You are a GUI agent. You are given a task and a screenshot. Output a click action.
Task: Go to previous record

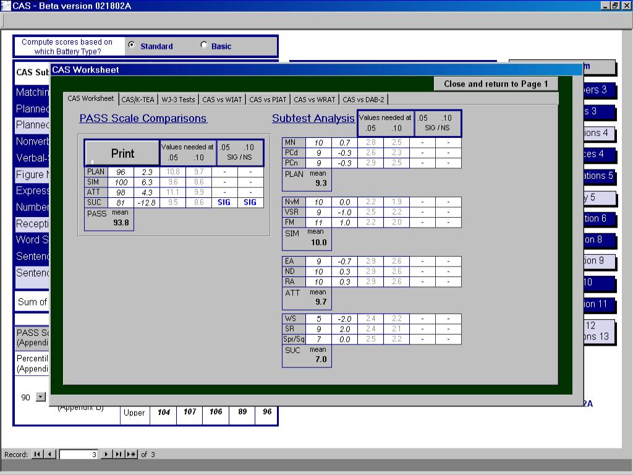[x=49, y=455]
